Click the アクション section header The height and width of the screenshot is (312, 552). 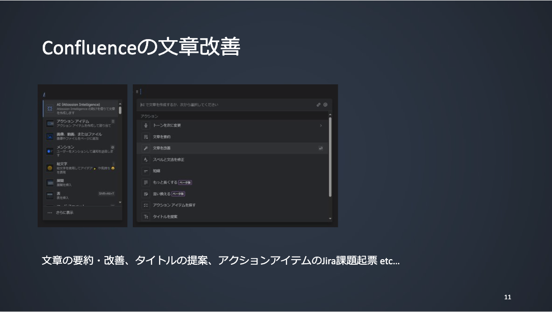point(149,116)
